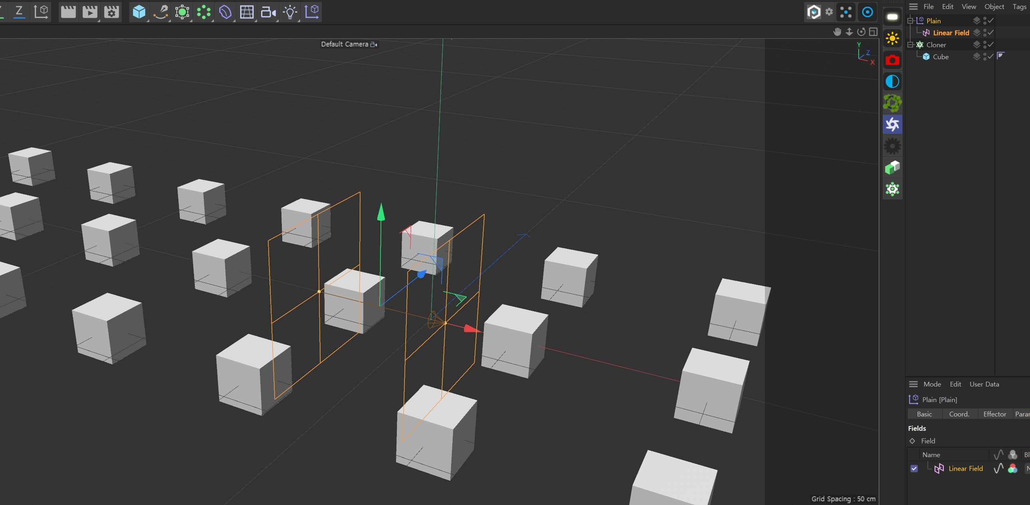Open the Attribute Manager Mode menu
This screenshot has height=505, width=1030.
(x=932, y=384)
